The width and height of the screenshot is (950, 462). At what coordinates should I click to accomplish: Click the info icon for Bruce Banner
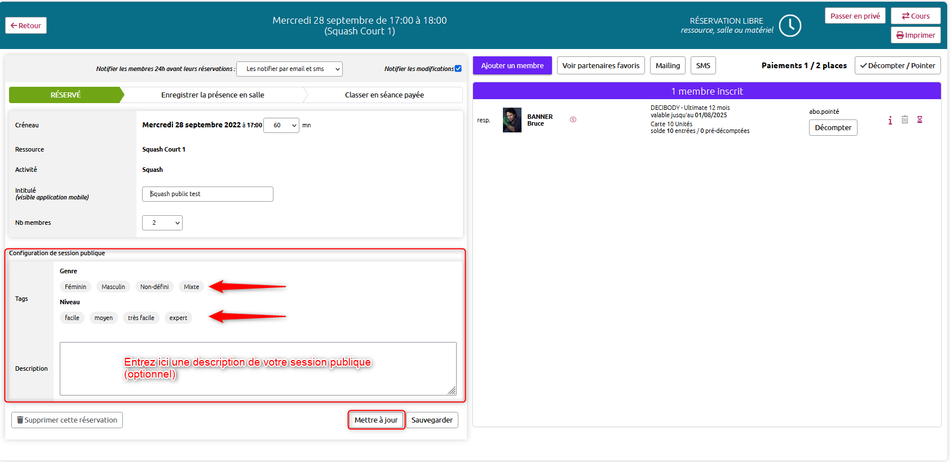tap(890, 120)
